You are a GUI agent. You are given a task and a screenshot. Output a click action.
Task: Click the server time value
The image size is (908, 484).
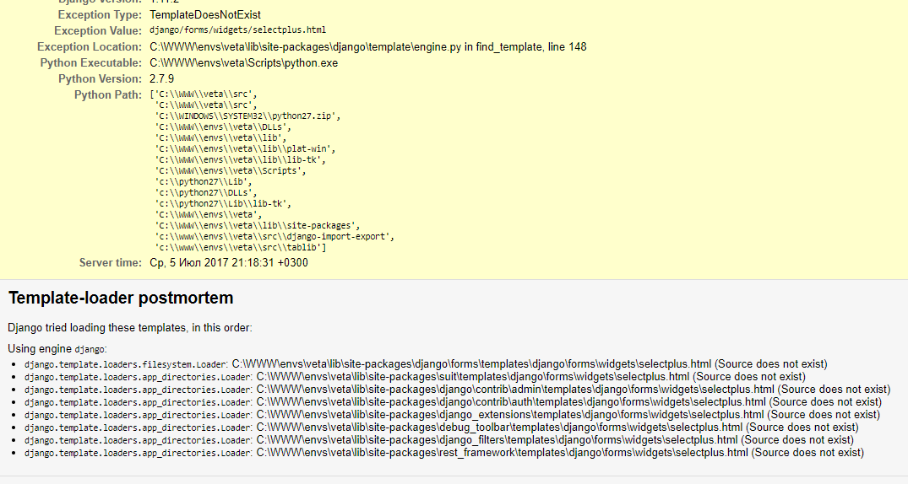click(229, 262)
